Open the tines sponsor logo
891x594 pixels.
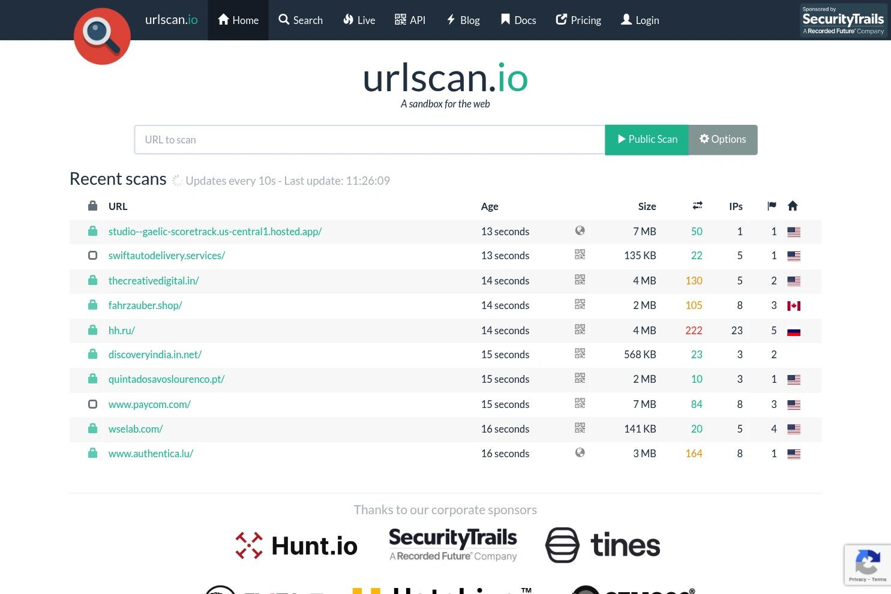click(602, 545)
